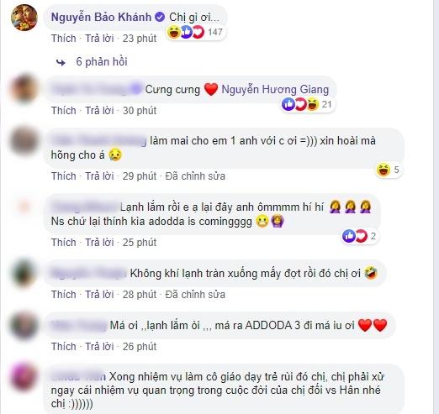Screen dimensions: 439x414
Task: Click Thích under the 25 phút comment
Action: pos(64,243)
